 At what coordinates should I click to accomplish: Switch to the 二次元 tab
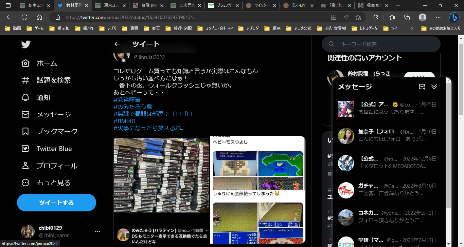[x=186, y=5]
